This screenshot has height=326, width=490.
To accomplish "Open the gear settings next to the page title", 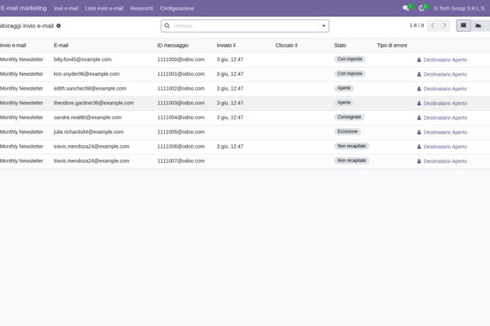I will coord(59,26).
